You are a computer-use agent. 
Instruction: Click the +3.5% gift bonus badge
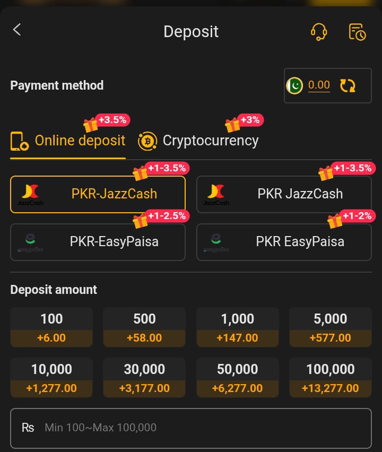point(107,121)
